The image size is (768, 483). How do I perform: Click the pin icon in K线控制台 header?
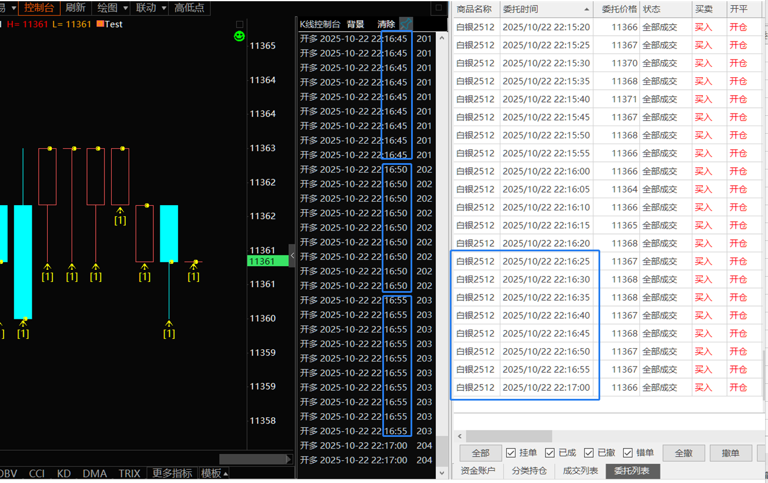pos(406,24)
